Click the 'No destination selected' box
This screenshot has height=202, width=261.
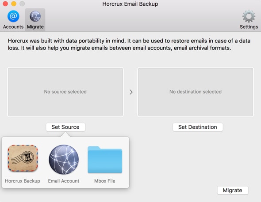tap(196, 92)
